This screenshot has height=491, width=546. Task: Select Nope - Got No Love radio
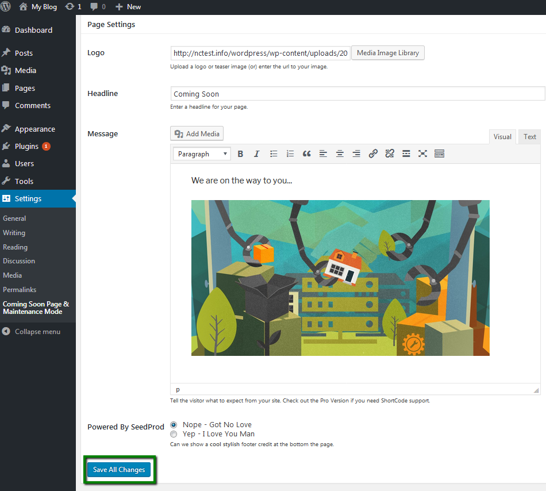coord(174,425)
